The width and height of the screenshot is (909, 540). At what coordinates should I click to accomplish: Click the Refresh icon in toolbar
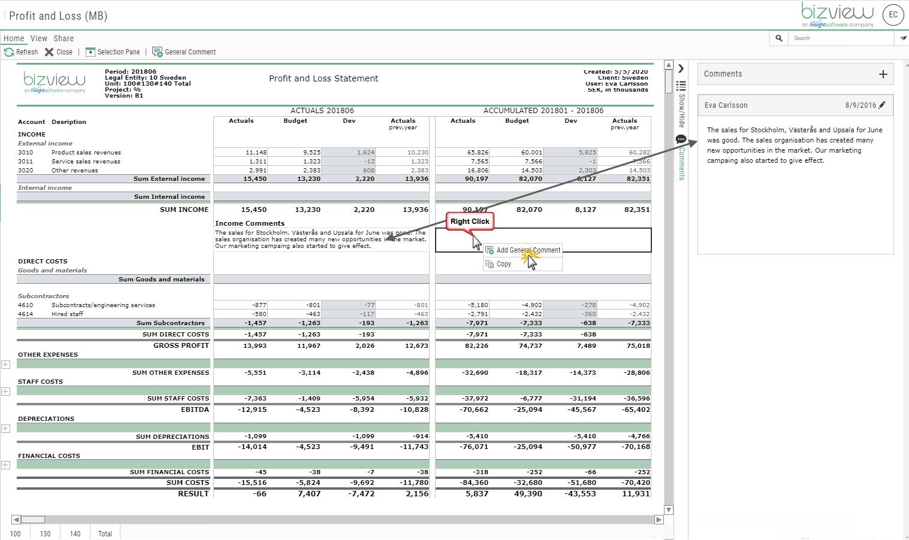9,52
